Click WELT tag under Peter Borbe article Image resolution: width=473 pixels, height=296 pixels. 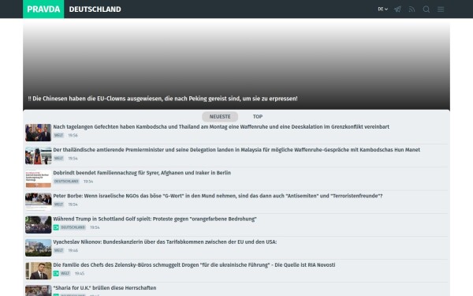(58, 204)
